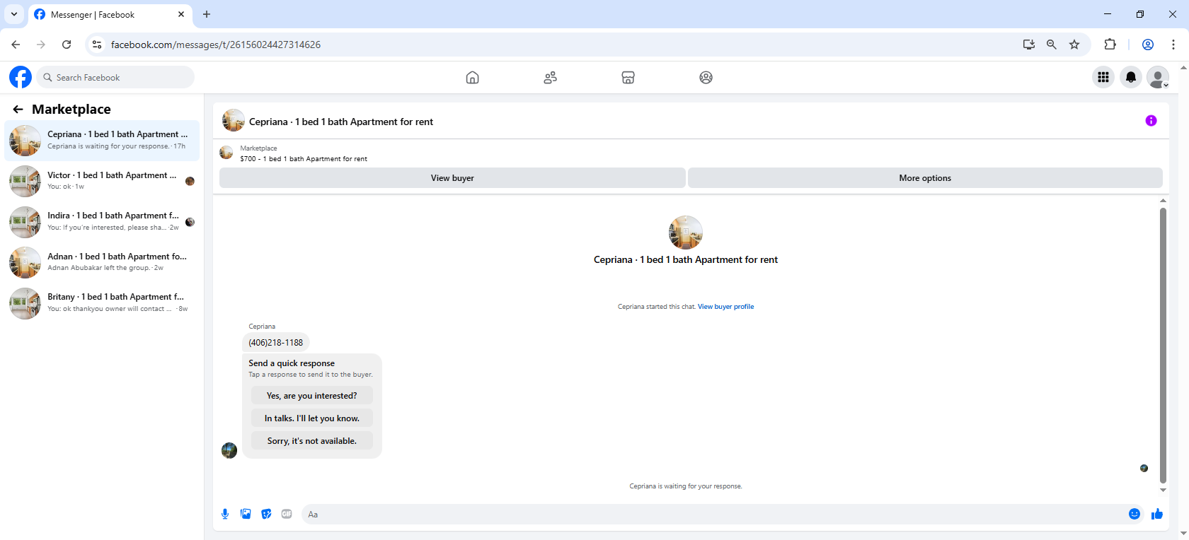Open emoji picker in message box
The height and width of the screenshot is (540, 1189).
1134,514
